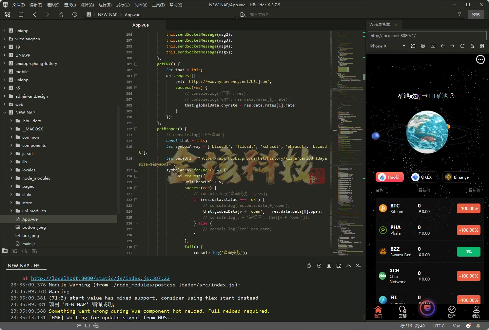
Task: Click the localhost index.js error link
Action: [100, 278]
